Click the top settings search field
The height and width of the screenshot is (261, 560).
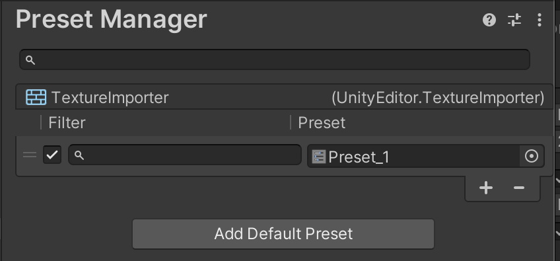pos(274,59)
